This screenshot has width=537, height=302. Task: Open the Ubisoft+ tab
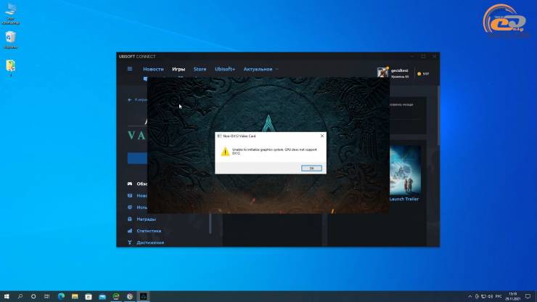pyautogui.click(x=225, y=69)
